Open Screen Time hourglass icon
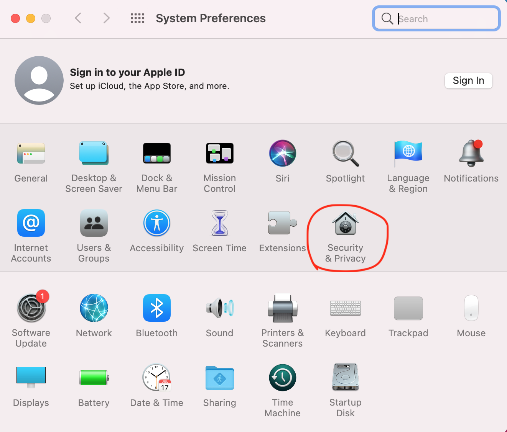 click(219, 223)
